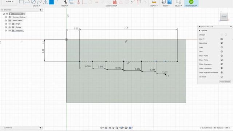Click the Orbit navigation icon
The image size is (233, 131).
tap(102, 128)
